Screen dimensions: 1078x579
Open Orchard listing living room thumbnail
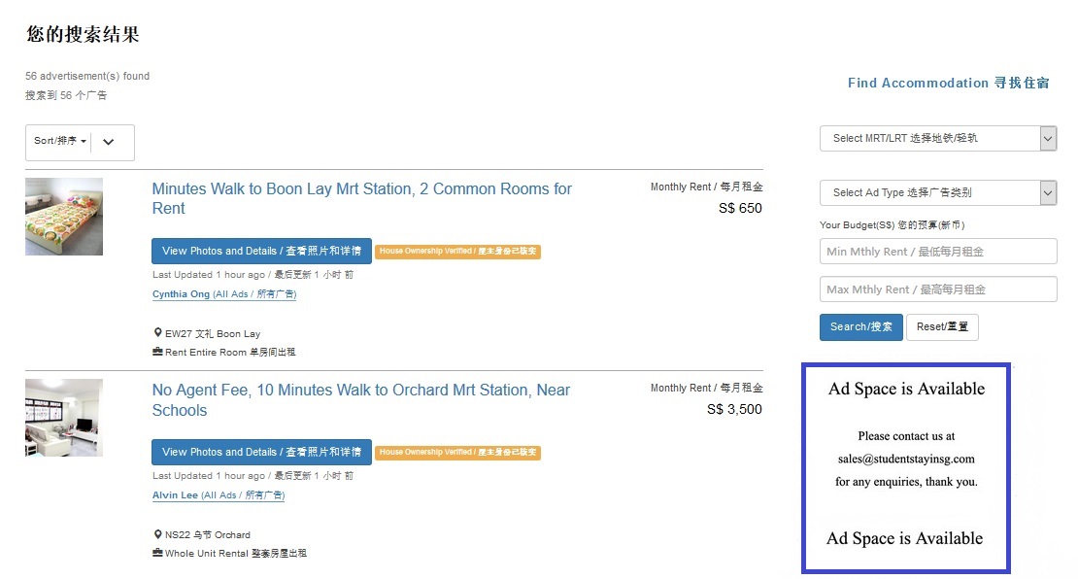64,418
